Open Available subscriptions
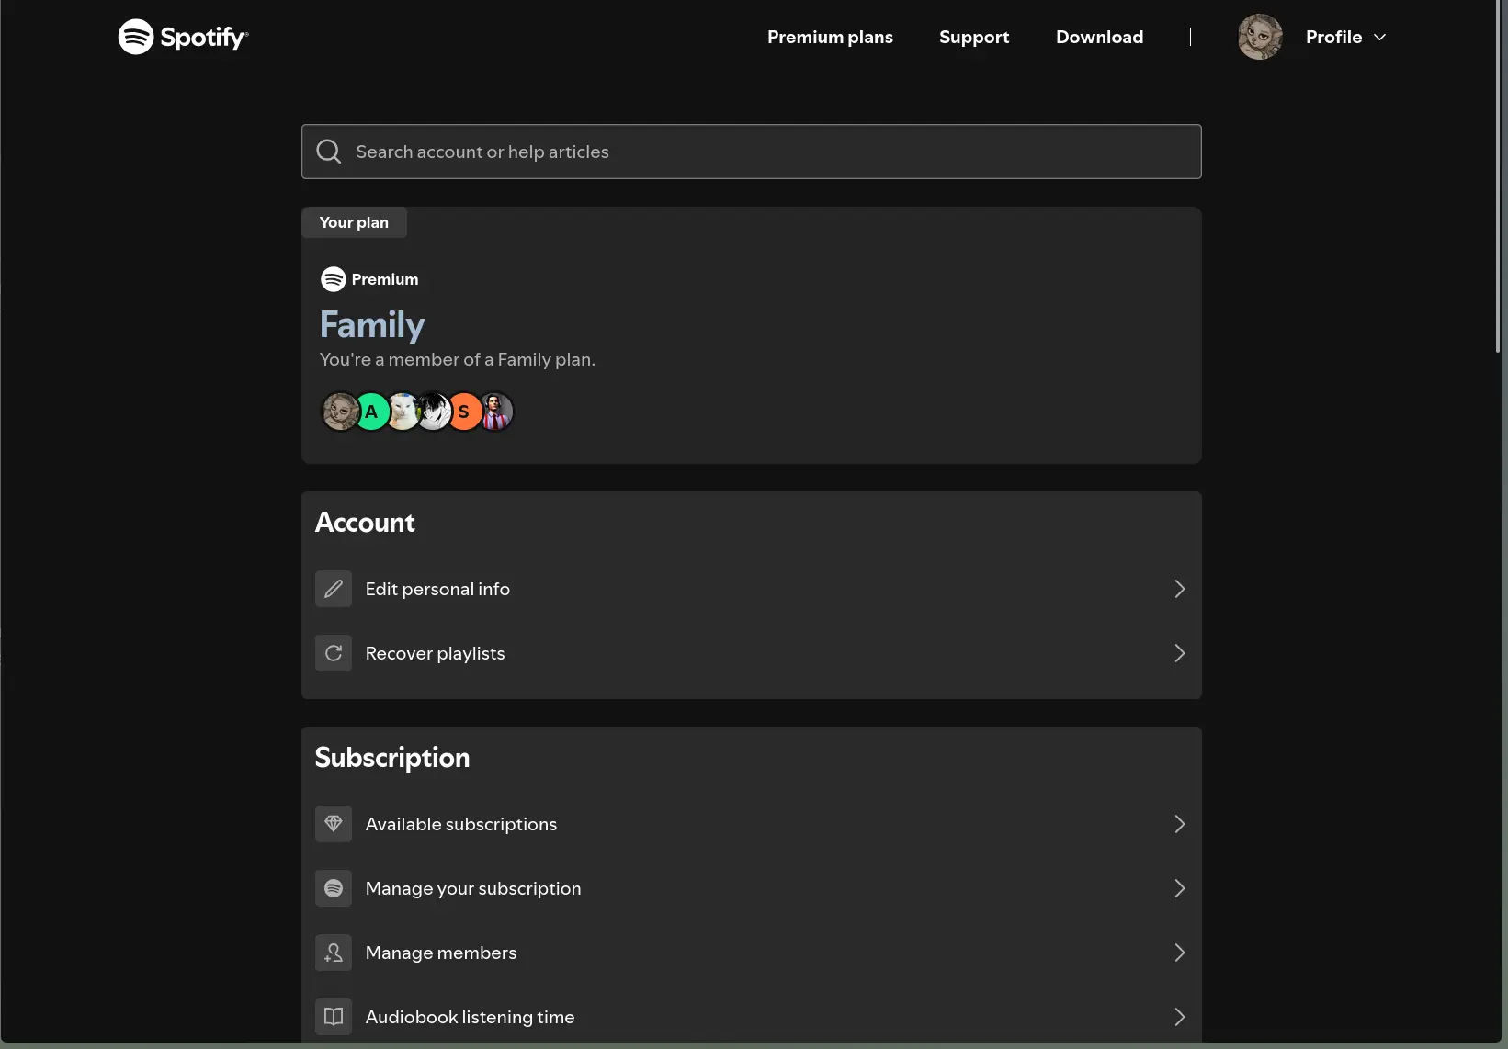Screen dimensions: 1508x1049 coord(751,824)
